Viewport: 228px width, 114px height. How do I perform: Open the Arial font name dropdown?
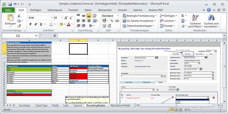[52, 18]
